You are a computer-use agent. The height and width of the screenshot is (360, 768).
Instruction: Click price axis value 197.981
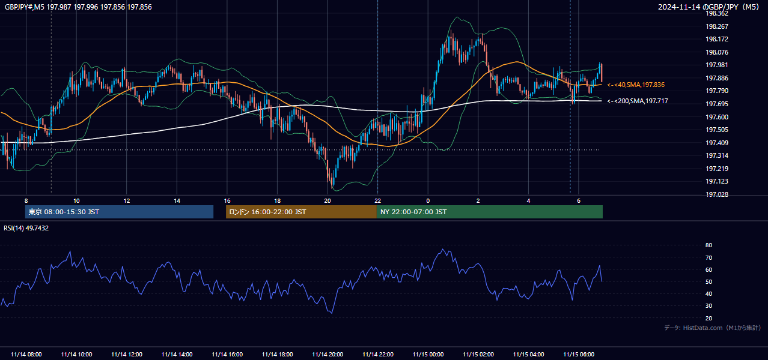tap(716, 65)
